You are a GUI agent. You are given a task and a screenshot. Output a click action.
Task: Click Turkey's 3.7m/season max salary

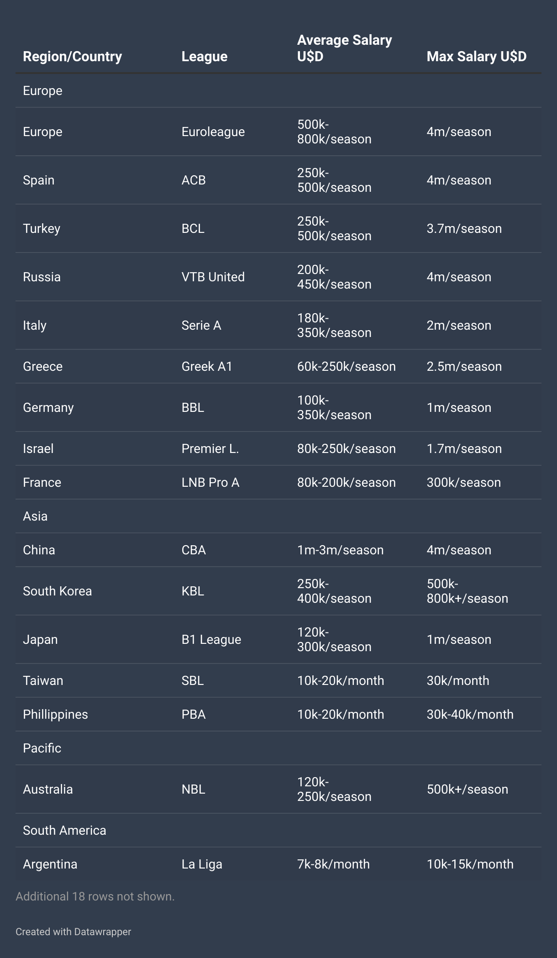(464, 229)
